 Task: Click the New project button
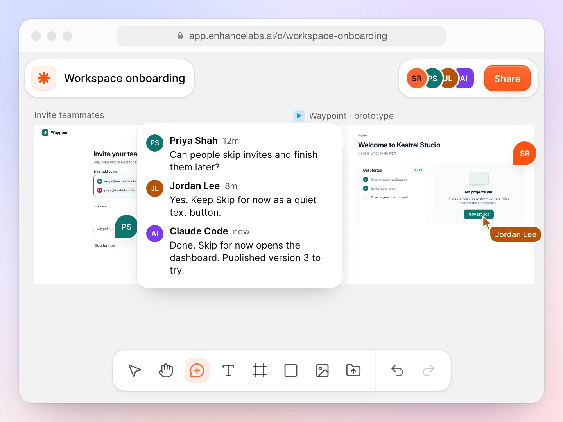[479, 214]
